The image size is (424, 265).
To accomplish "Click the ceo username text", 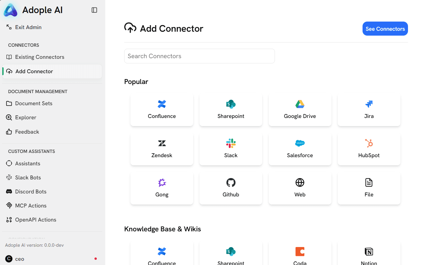I will pyautogui.click(x=20, y=259).
